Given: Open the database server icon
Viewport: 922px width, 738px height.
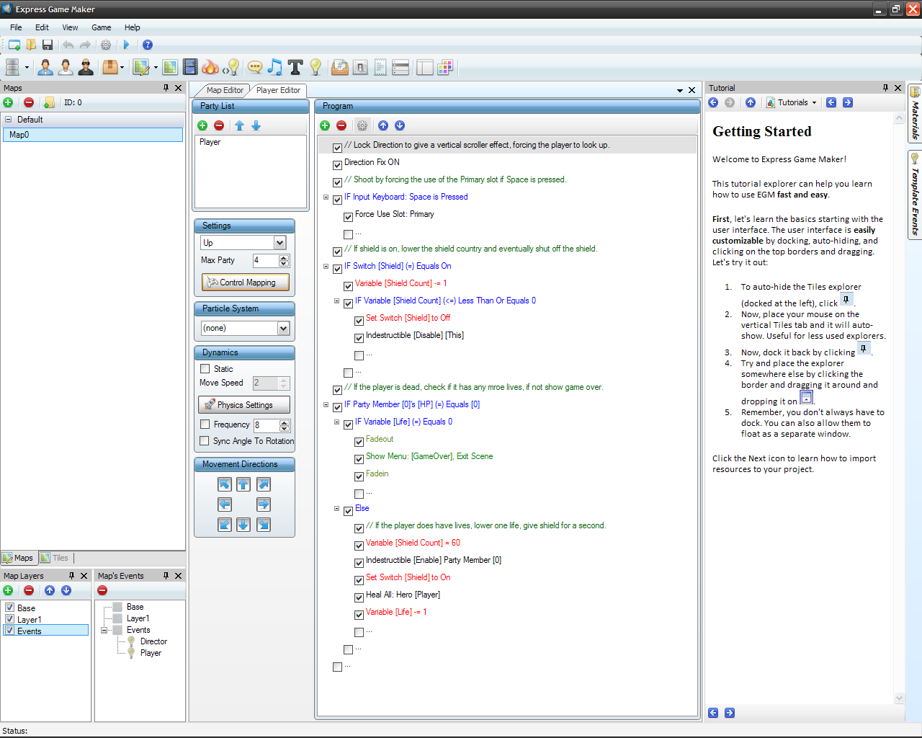Looking at the screenshot, I should pos(12,67).
